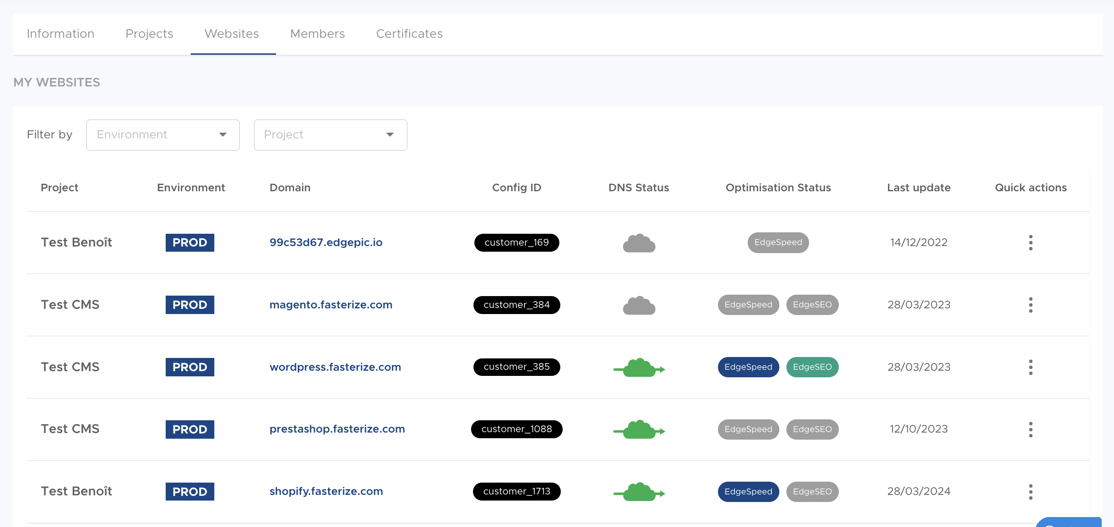Screen dimensions: 1114x527
Task: Open the shopify.fasterize.com domain link
Action: tap(326, 491)
